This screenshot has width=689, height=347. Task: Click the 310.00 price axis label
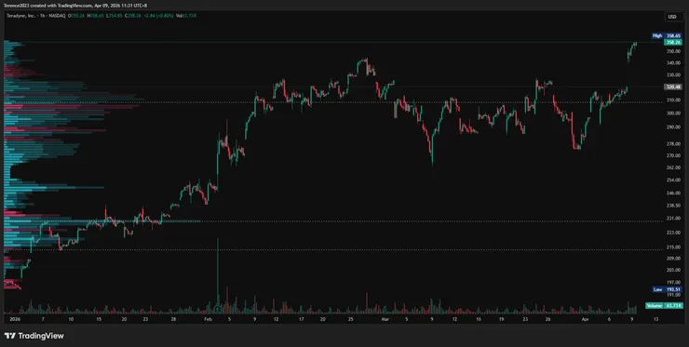click(673, 100)
